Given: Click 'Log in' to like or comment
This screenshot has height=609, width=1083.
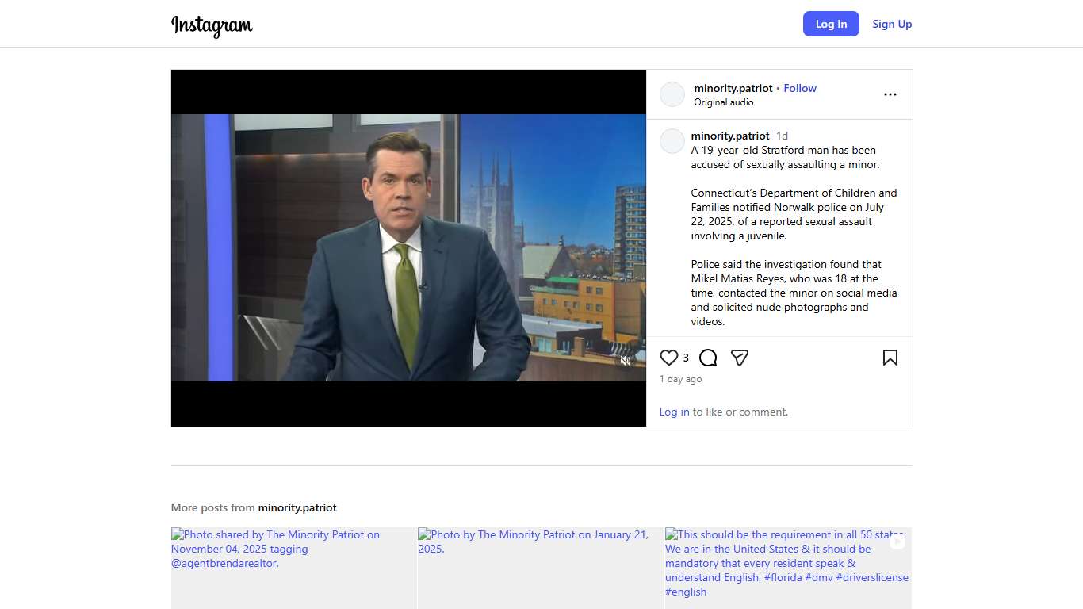Looking at the screenshot, I should click(x=674, y=412).
